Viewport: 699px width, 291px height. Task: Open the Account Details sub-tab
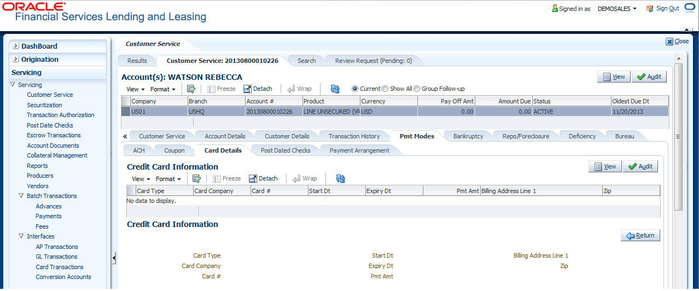pyautogui.click(x=225, y=136)
